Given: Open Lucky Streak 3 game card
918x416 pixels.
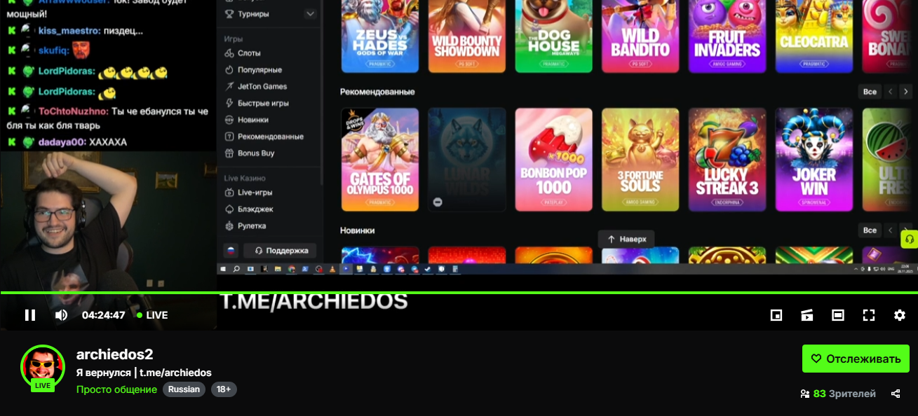Looking at the screenshot, I should pyautogui.click(x=727, y=160).
